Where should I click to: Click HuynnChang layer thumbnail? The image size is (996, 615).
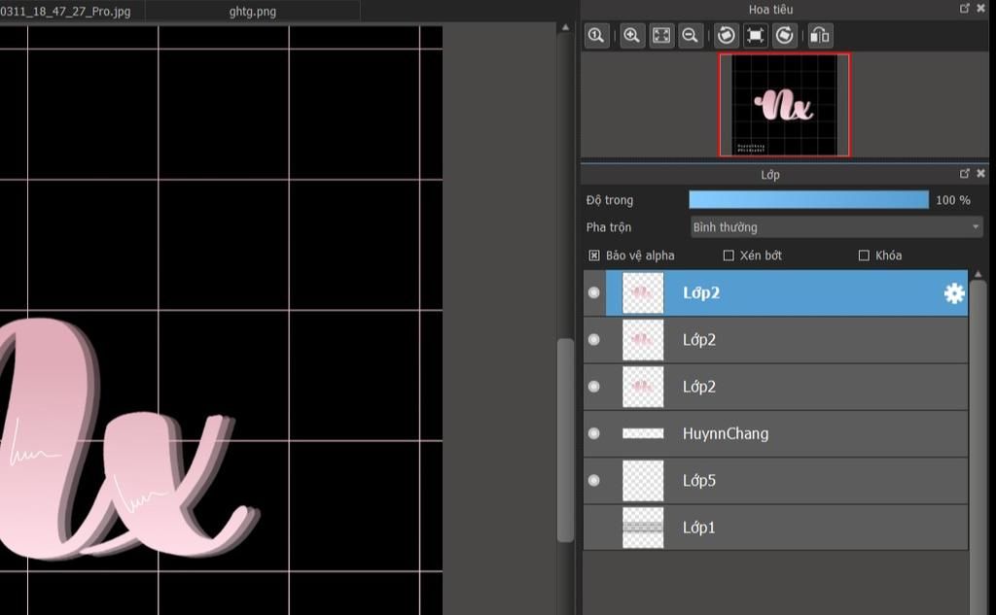point(643,433)
